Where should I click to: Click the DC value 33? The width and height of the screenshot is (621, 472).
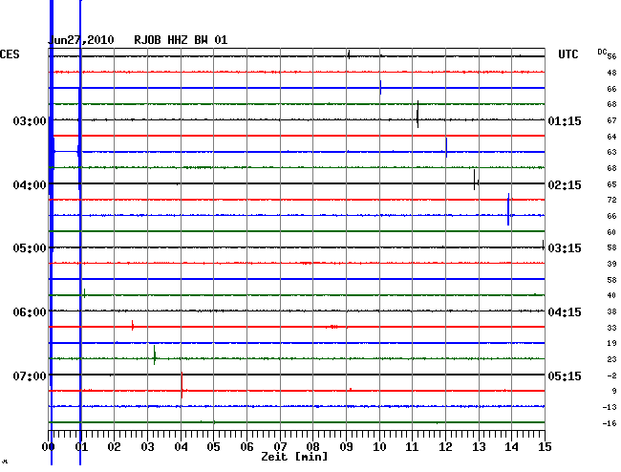pyautogui.click(x=611, y=328)
